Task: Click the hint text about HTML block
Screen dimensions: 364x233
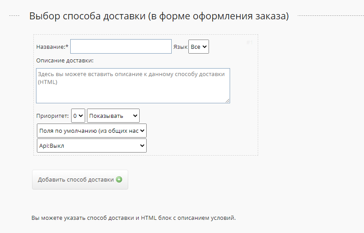Action: (x=133, y=218)
